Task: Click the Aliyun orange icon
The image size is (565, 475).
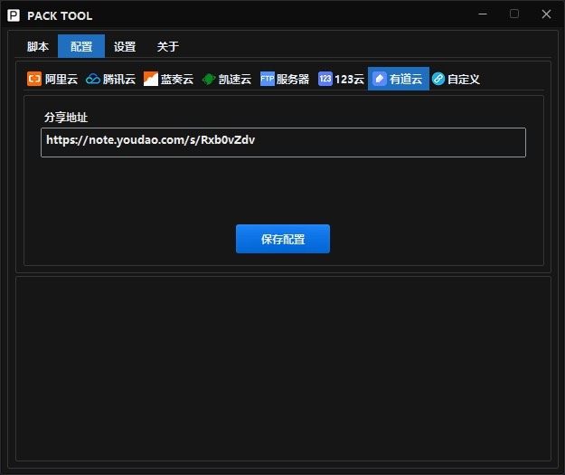Action: (34, 79)
